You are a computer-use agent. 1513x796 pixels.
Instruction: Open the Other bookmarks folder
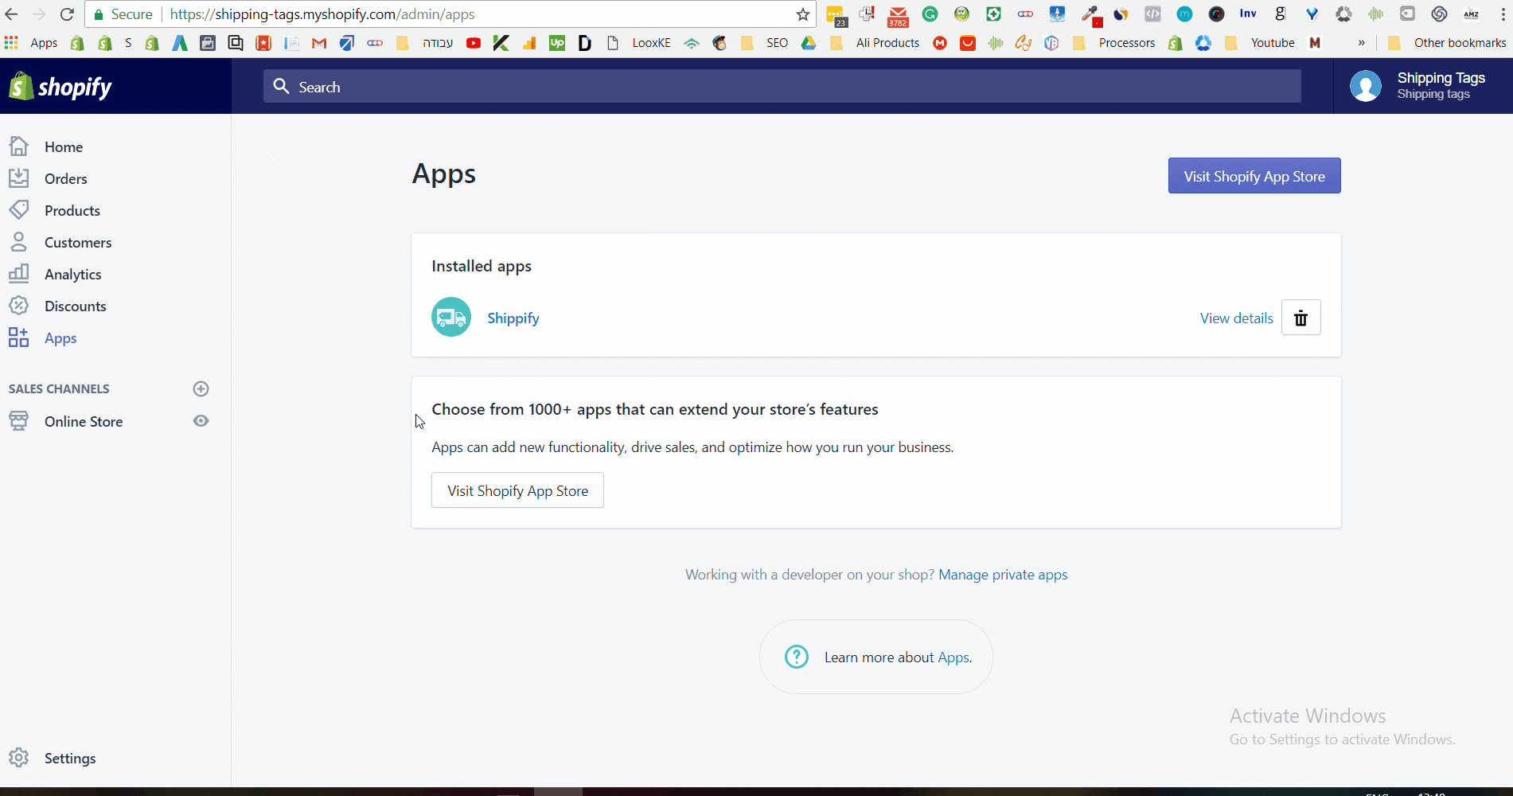pyautogui.click(x=1447, y=43)
